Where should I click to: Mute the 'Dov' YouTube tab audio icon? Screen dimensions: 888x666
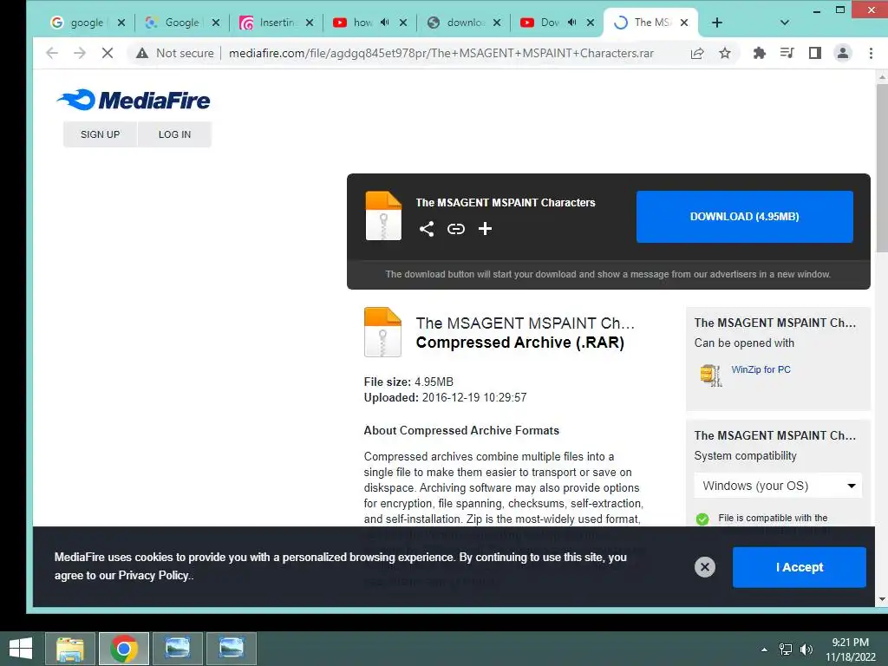coord(572,23)
